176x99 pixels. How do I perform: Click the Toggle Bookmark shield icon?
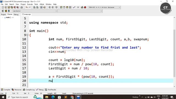click(56, 7)
